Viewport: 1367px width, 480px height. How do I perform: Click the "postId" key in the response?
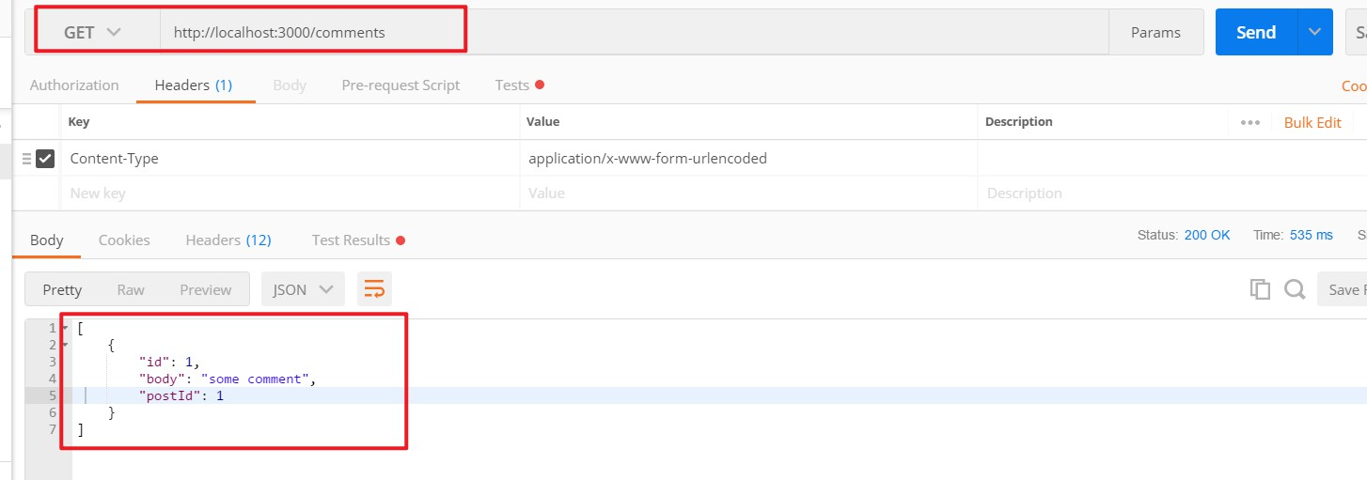(169, 395)
